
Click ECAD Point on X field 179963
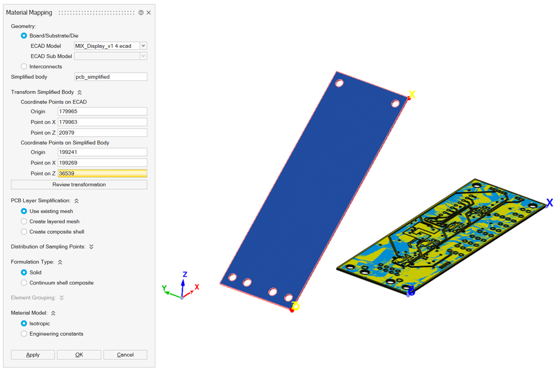pyautogui.click(x=102, y=122)
